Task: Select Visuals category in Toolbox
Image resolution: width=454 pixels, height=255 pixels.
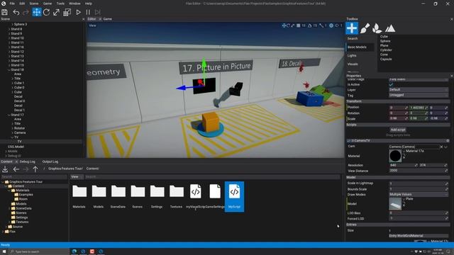Action: [353, 64]
